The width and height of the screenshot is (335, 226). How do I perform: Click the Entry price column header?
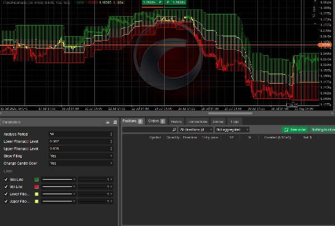click(210, 137)
